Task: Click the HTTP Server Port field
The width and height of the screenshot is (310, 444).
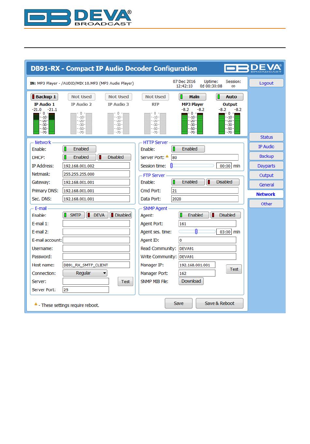Action: pyautogui.click(x=205, y=157)
